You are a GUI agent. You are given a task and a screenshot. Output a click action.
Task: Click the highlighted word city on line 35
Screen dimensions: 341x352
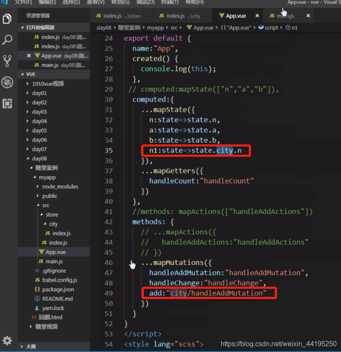[224, 150]
